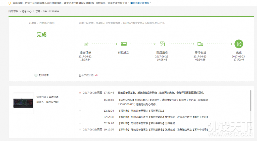The height and width of the screenshot is (141, 257).
Task: Click the 打印订单 text link
Action: [44, 75]
